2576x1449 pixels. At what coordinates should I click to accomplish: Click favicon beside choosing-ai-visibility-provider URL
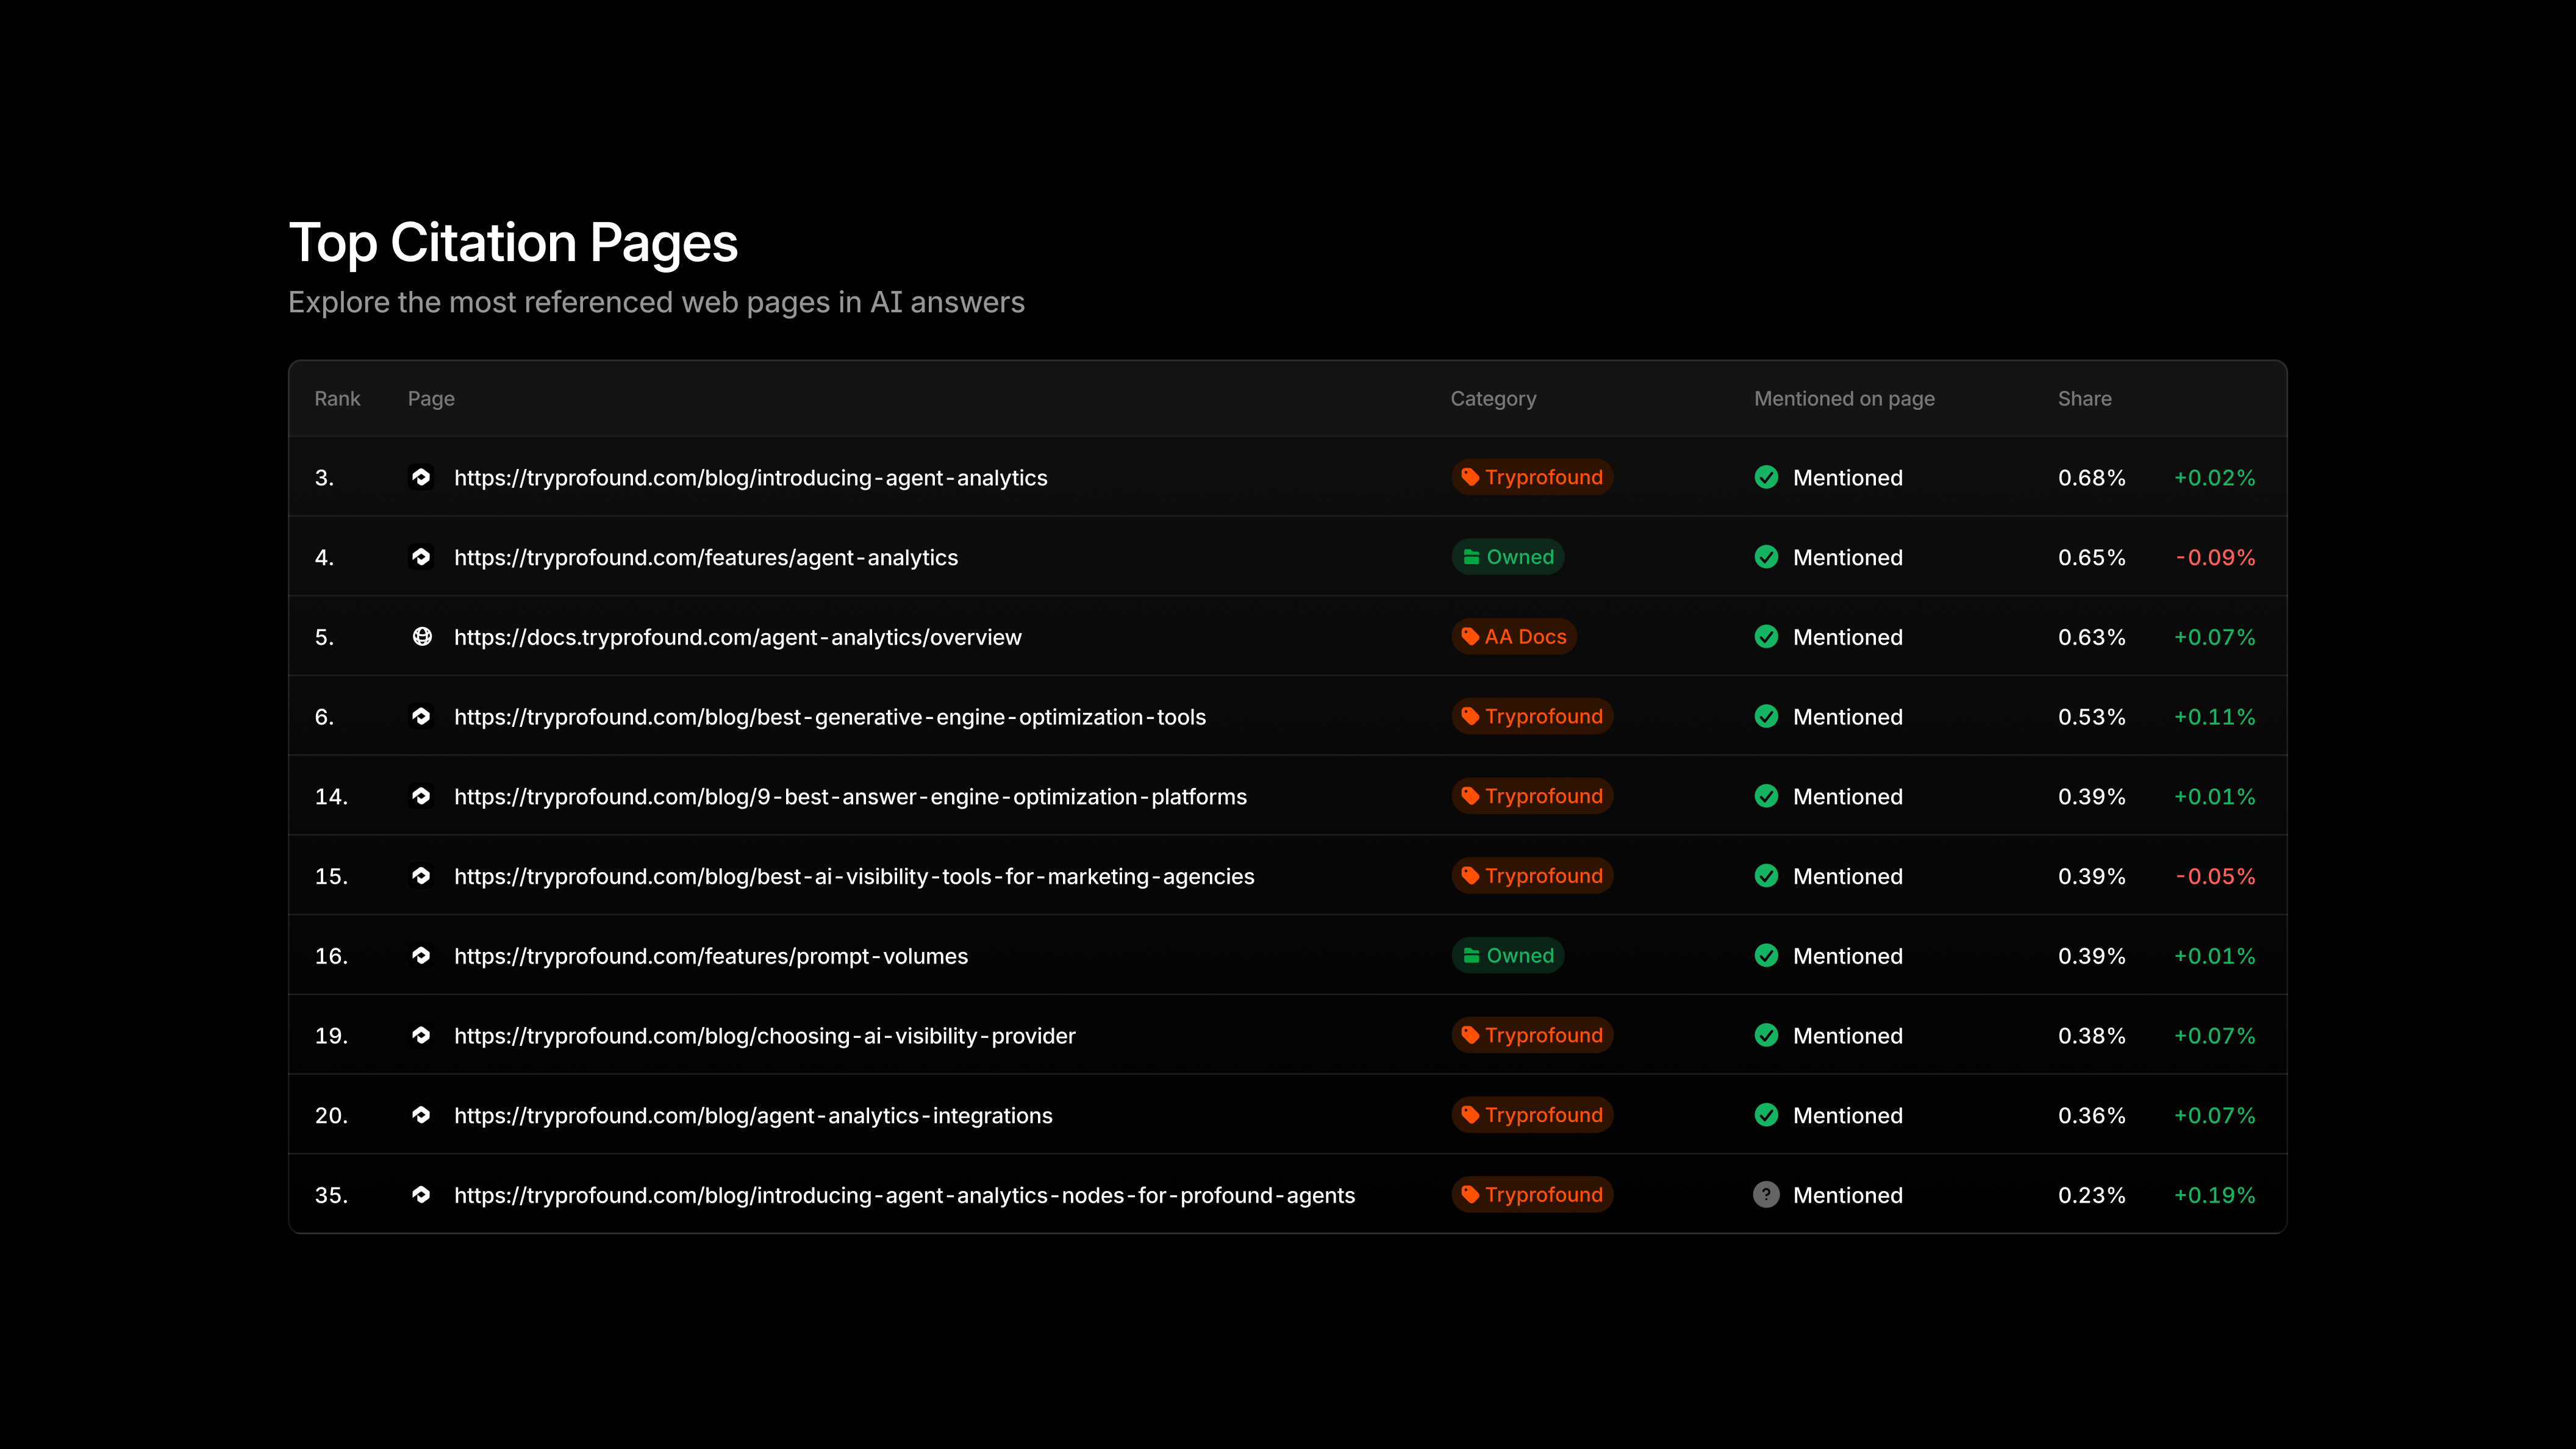pos(421,1035)
